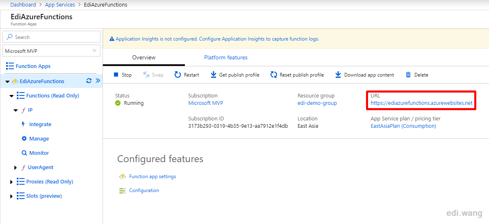Expand the Slots (preview) node
The width and height of the screenshot is (489, 224).
click(11, 196)
